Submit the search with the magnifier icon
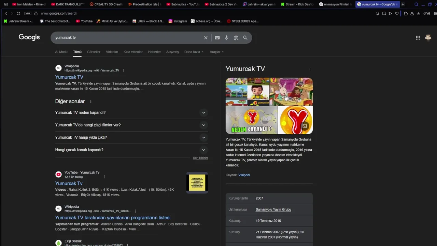The height and width of the screenshot is (246, 437). [245, 38]
